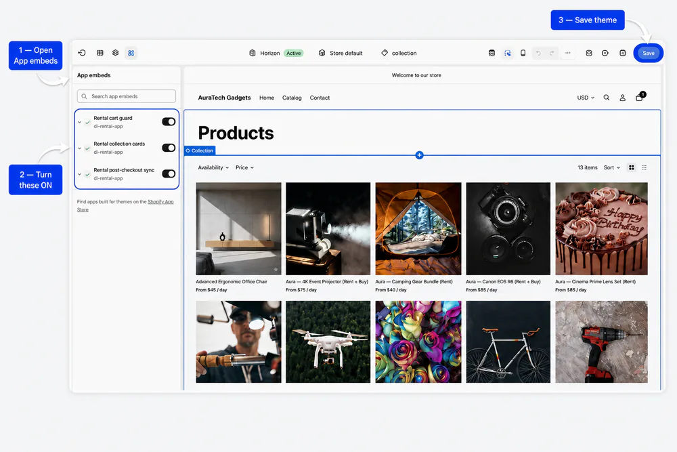Open Contact in store navigation

click(320, 98)
